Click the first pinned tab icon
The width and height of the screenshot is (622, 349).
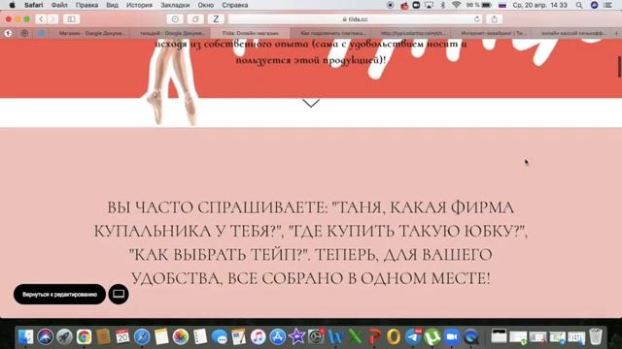pos(8,34)
